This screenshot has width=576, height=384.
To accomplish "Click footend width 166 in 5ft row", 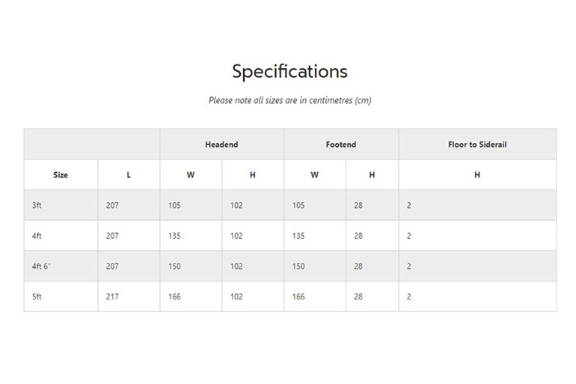I will pyautogui.click(x=315, y=296).
